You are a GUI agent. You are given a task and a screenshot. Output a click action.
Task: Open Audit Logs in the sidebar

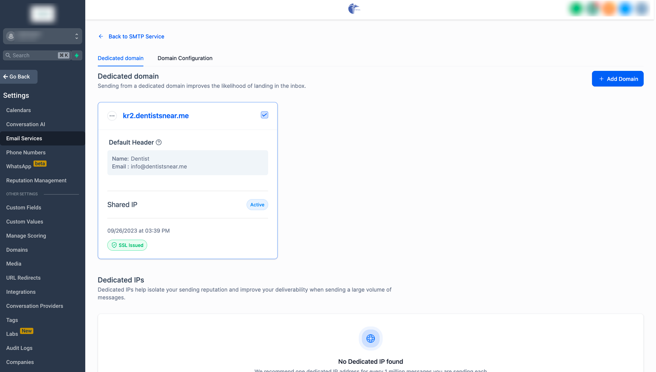(x=19, y=348)
